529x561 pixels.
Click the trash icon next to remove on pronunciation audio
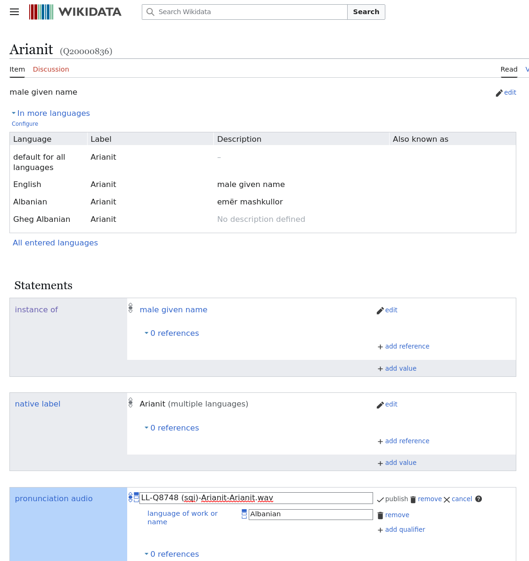[x=413, y=499]
